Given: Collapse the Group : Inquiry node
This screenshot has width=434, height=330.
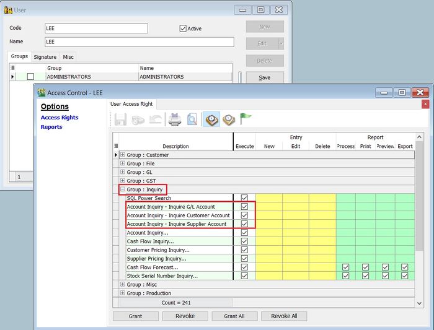Looking at the screenshot, I should click(123, 189).
